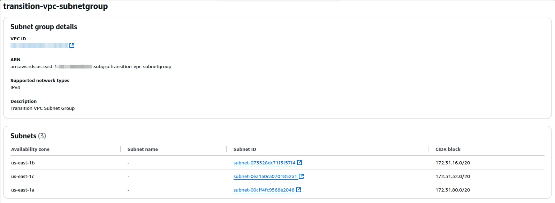Open subnet-00cff4fc9568e2046 in us-east-1a row
Viewport: 555px width, 203px height.
coord(264,190)
